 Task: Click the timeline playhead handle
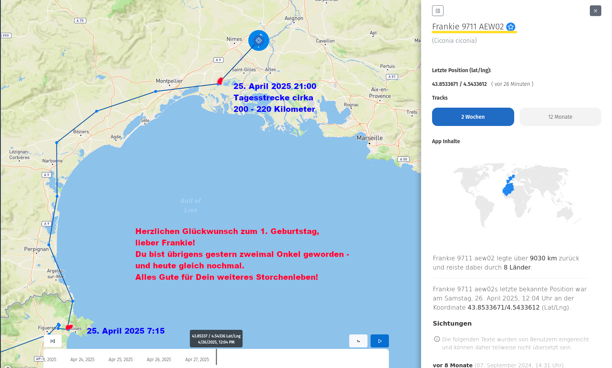point(216,357)
